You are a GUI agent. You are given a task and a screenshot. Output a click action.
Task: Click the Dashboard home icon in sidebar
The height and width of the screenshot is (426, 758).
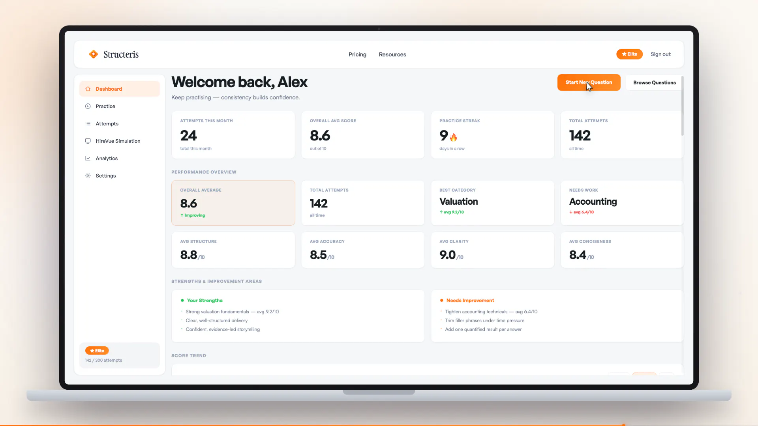pyautogui.click(x=88, y=89)
